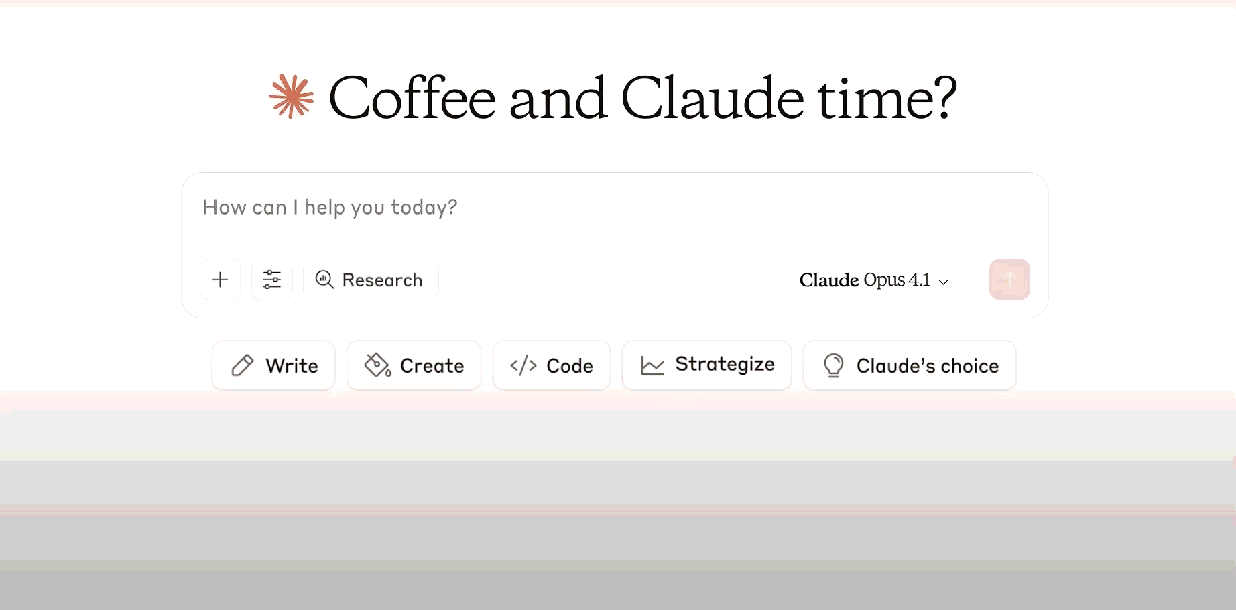Click the paint bucket icon on Create
The width and height of the screenshot is (1236, 610).
coord(378,365)
